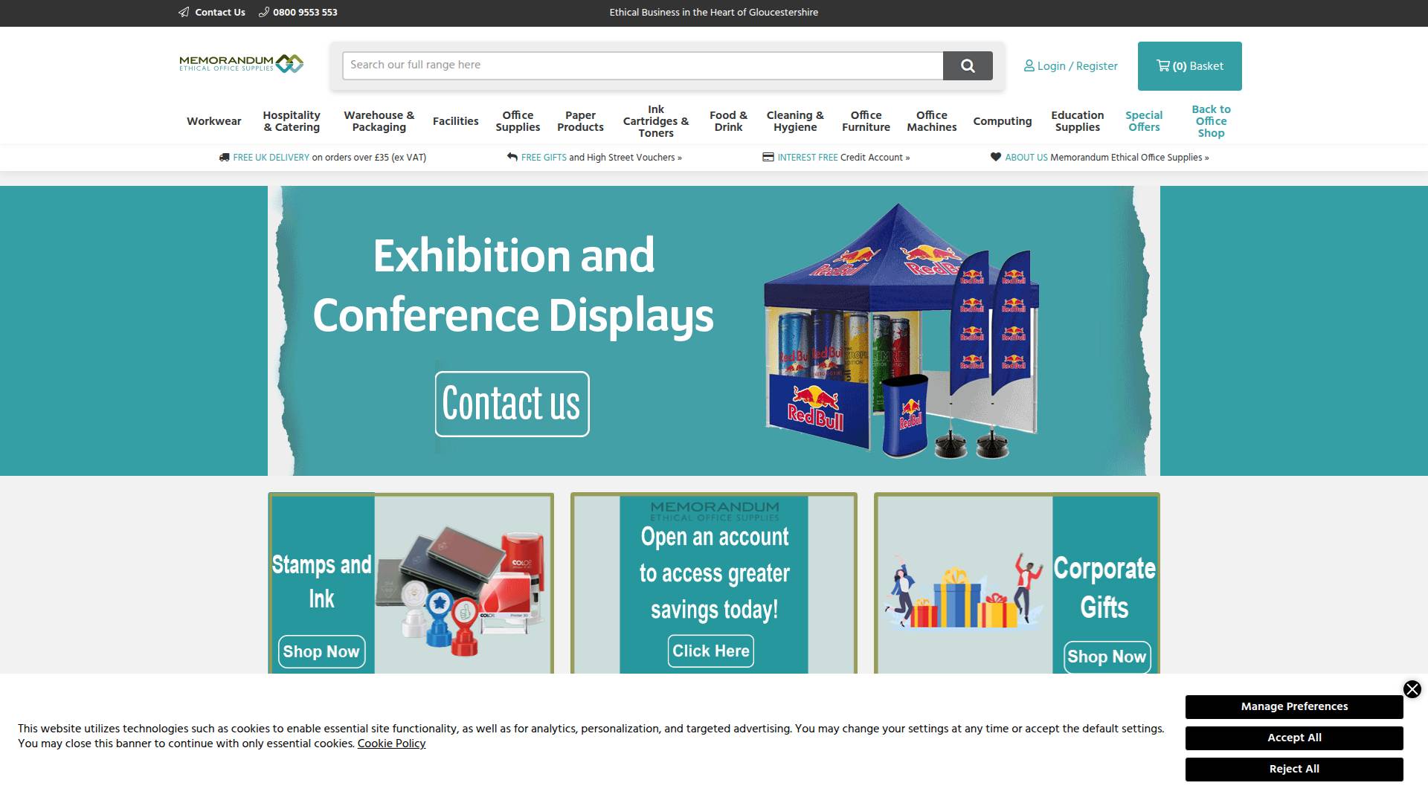Image resolution: width=1428 pixels, height=803 pixels.
Task: Click the FREE UK DELIVERY truck icon
Action: [x=223, y=157]
